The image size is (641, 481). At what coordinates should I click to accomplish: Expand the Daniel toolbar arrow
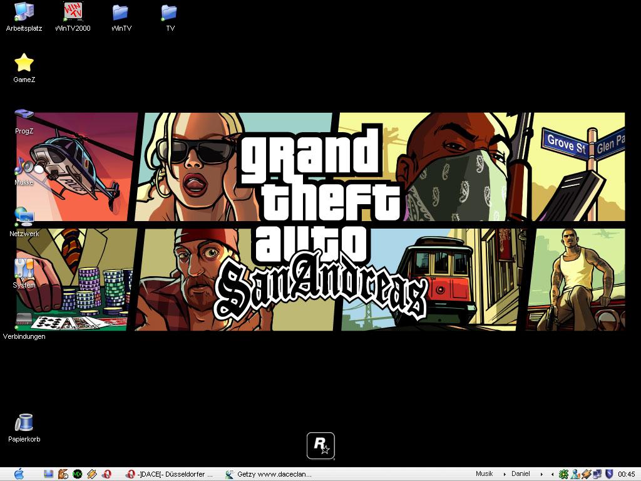[541, 474]
